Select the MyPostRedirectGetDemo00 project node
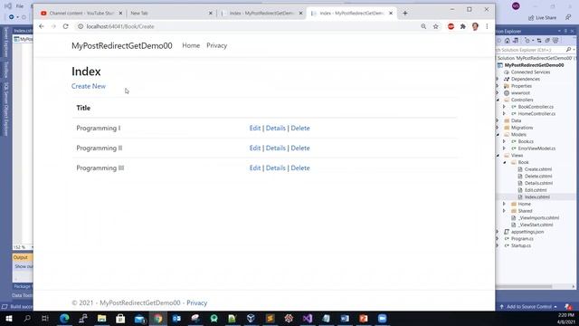This screenshot has height=326, width=579. tap(534, 65)
